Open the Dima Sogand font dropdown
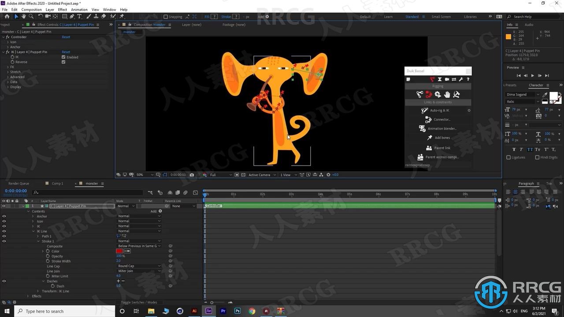Screen dimensions: 564x317 pos(523,94)
